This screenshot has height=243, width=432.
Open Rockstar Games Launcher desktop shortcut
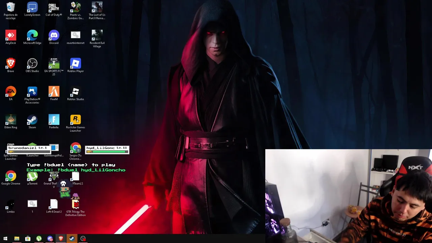[x=75, y=123]
